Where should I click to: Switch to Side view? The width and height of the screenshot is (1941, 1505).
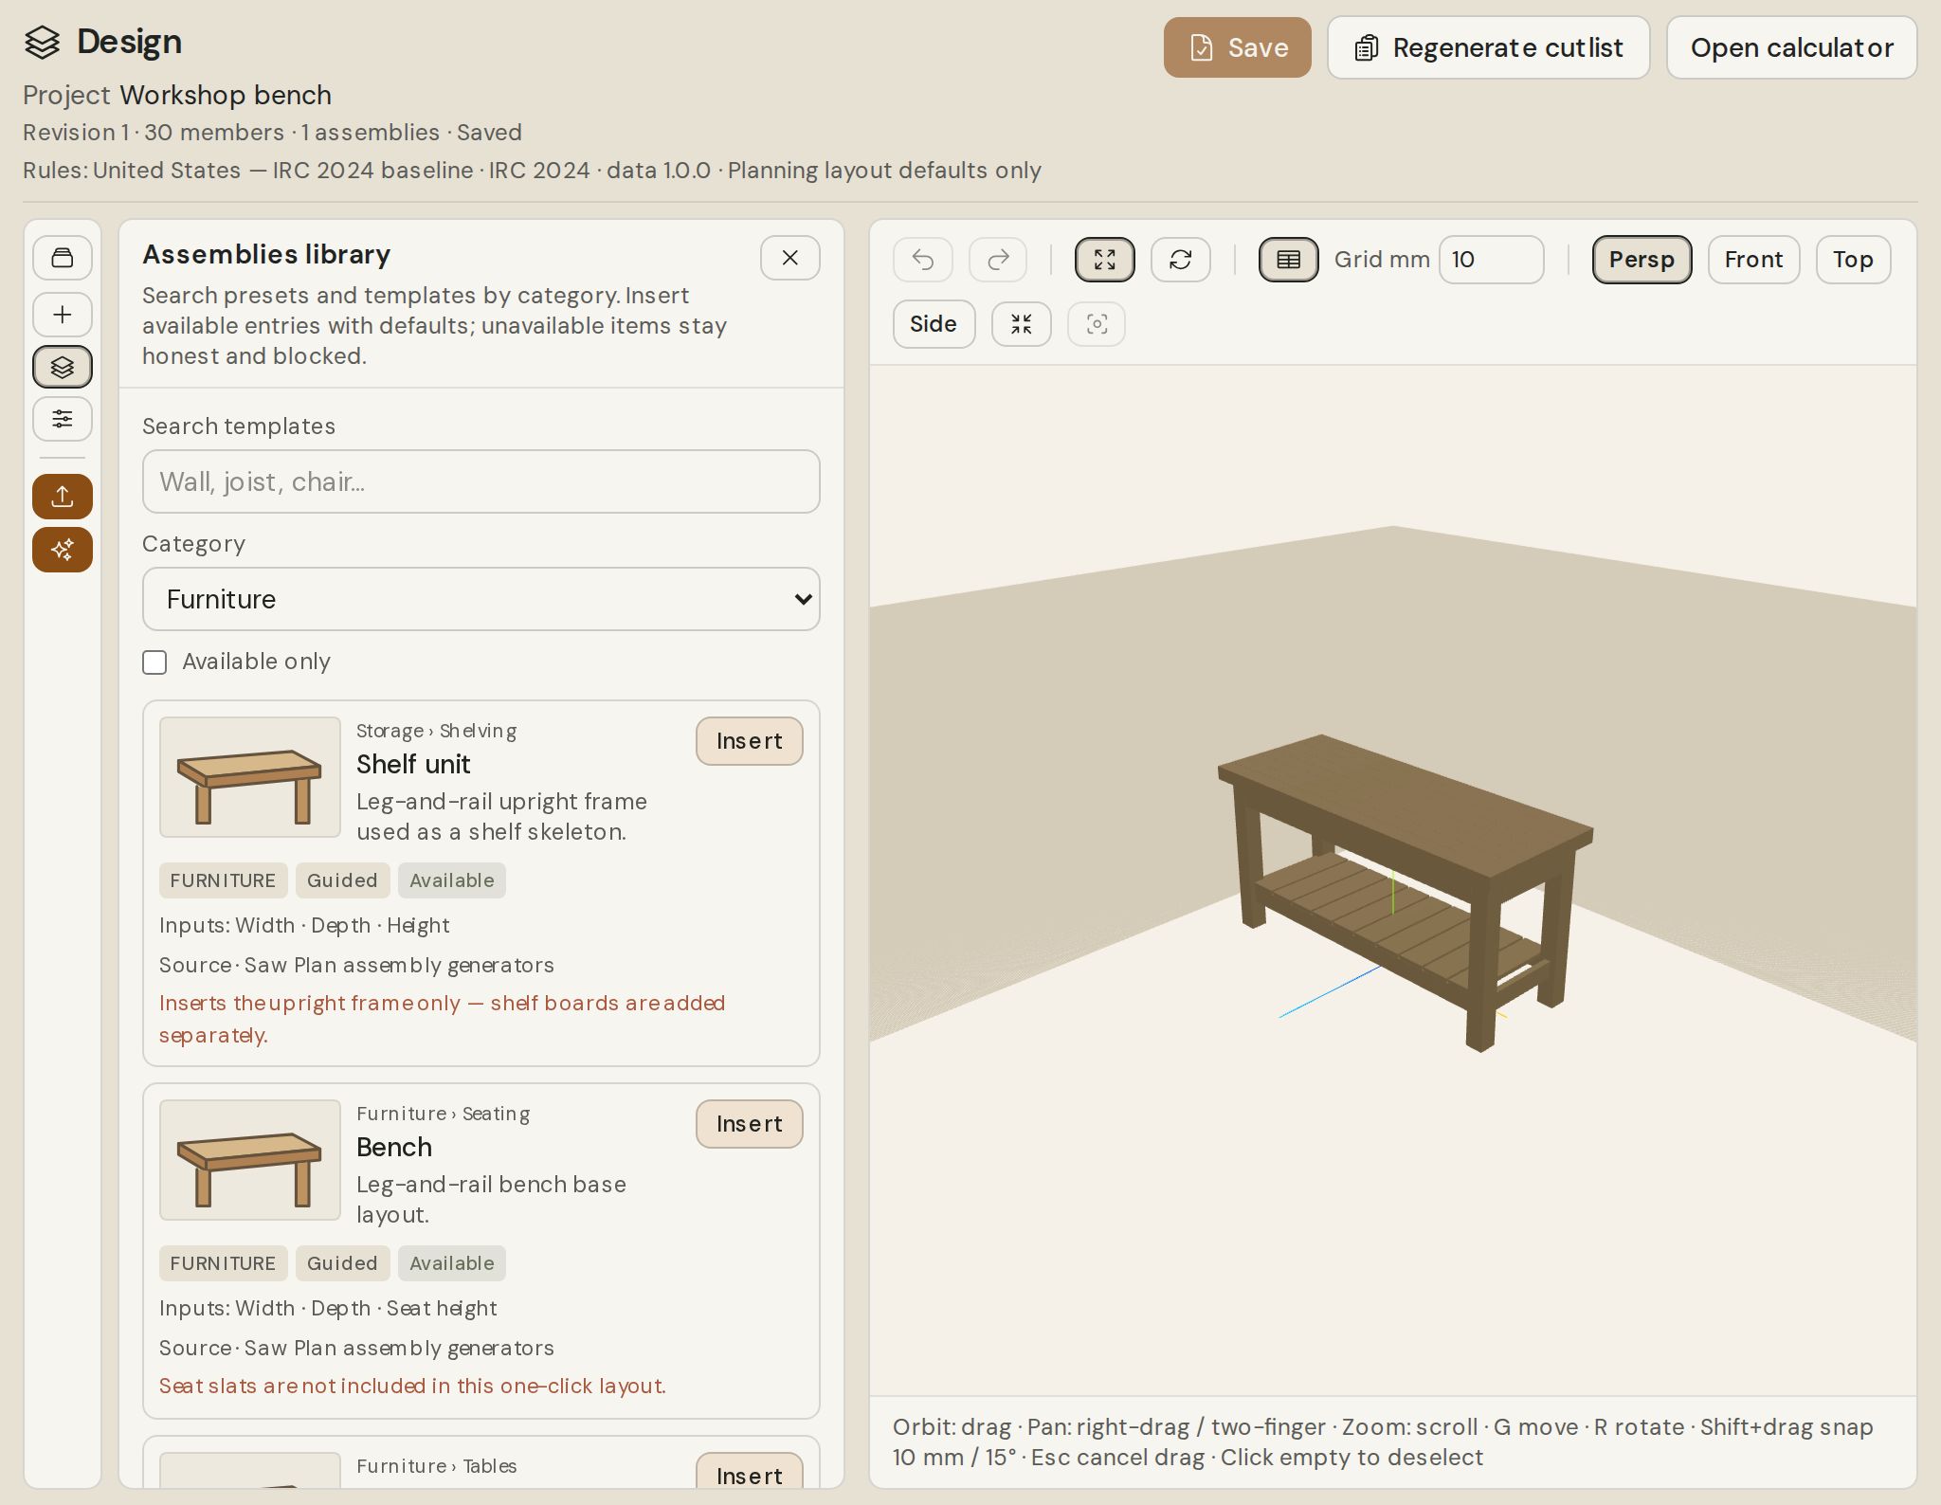[x=934, y=324]
